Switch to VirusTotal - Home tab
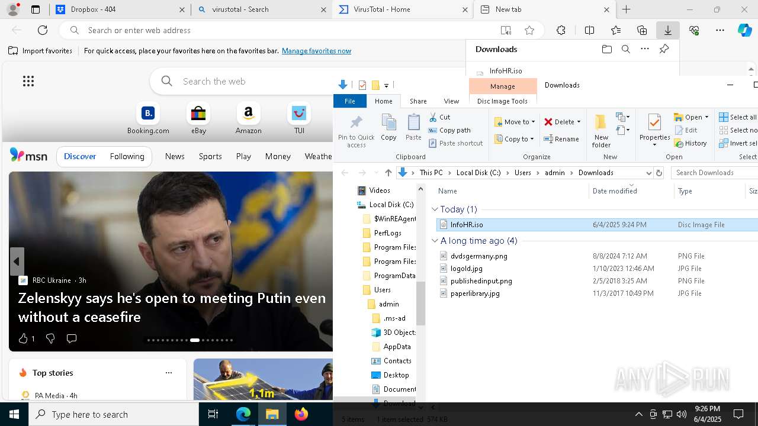Viewport: 758px width, 426px height. point(402,9)
